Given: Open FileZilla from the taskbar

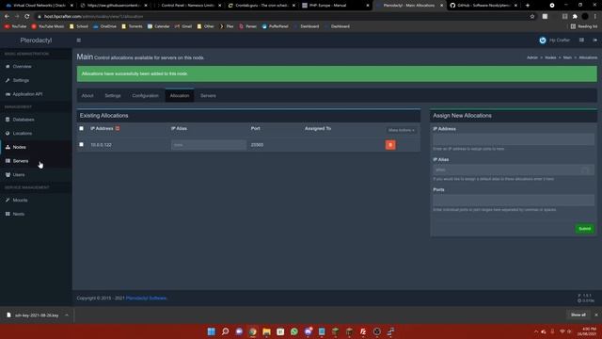Looking at the screenshot, I should tap(363, 331).
